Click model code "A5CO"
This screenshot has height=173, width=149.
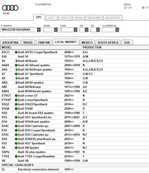6,52
